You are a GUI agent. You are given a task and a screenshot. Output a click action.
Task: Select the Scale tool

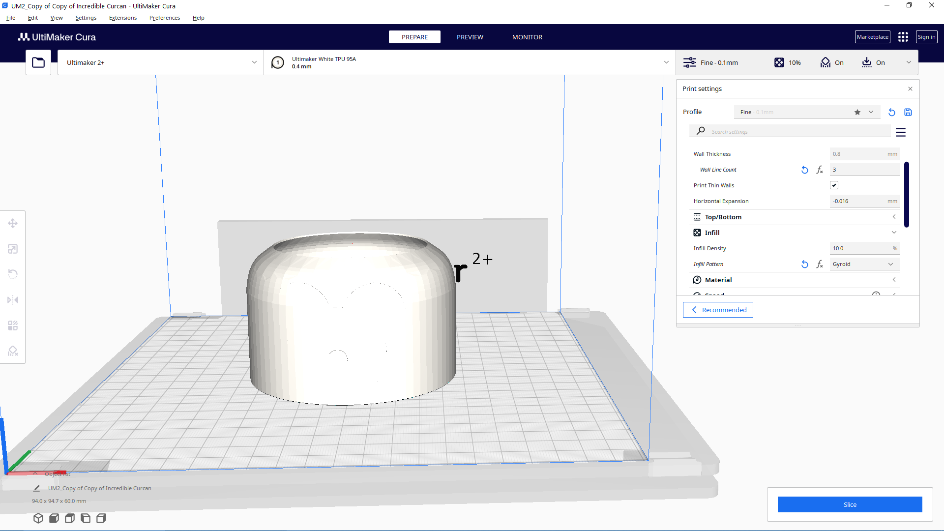click(x=13, y=249)
